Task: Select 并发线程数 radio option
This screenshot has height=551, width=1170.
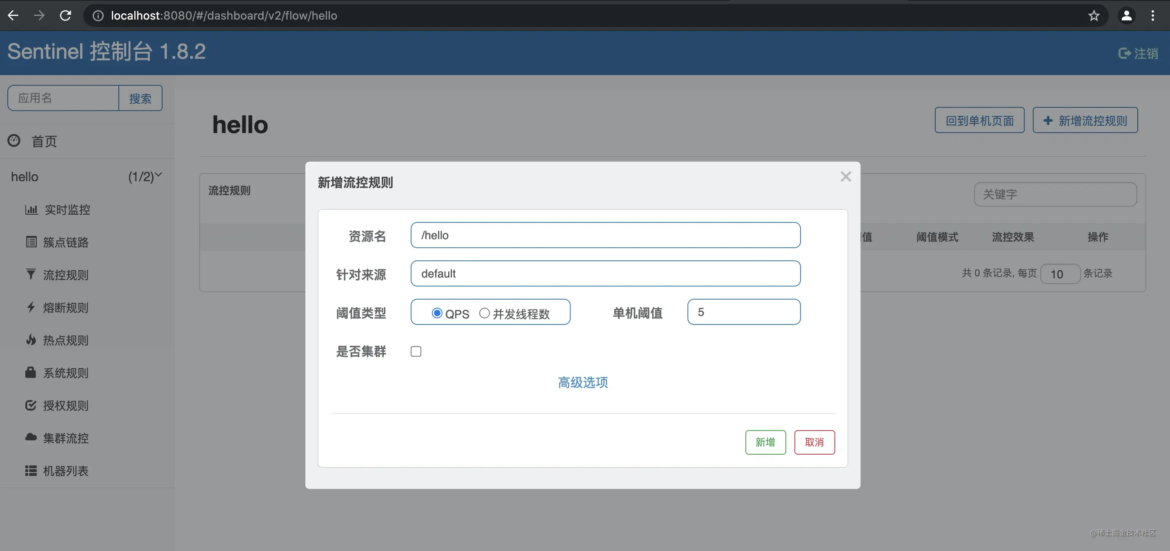Action: coord(485,313)
